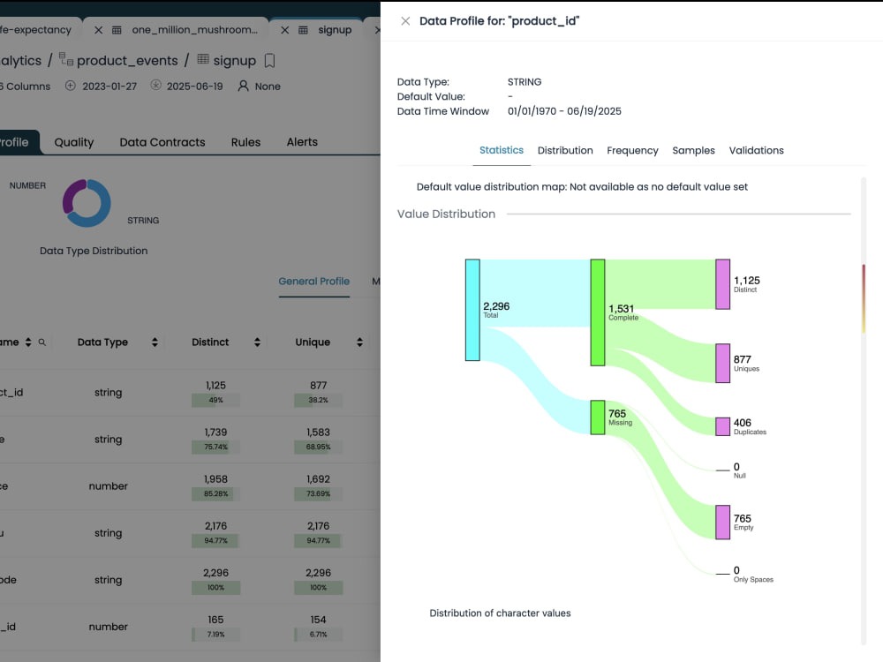
Task: Click the Uniques node in Sankey chart
Action: tap(722, 363)
